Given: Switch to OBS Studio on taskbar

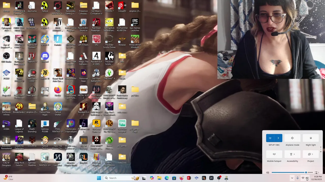Looking at the screenshot, I should pos(219,178).
